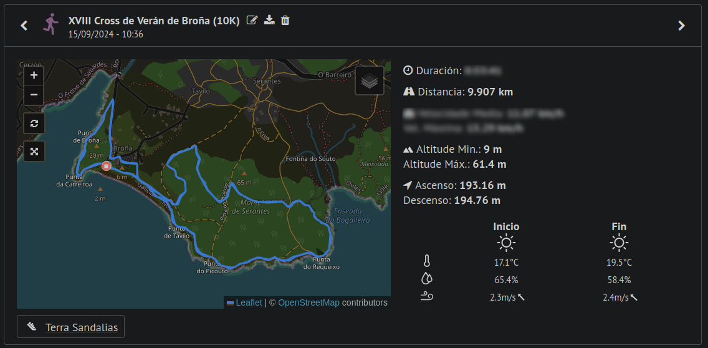This screenshot has height=348, width=708.
Task: Click the running sport icon
Action: point(51,24)
